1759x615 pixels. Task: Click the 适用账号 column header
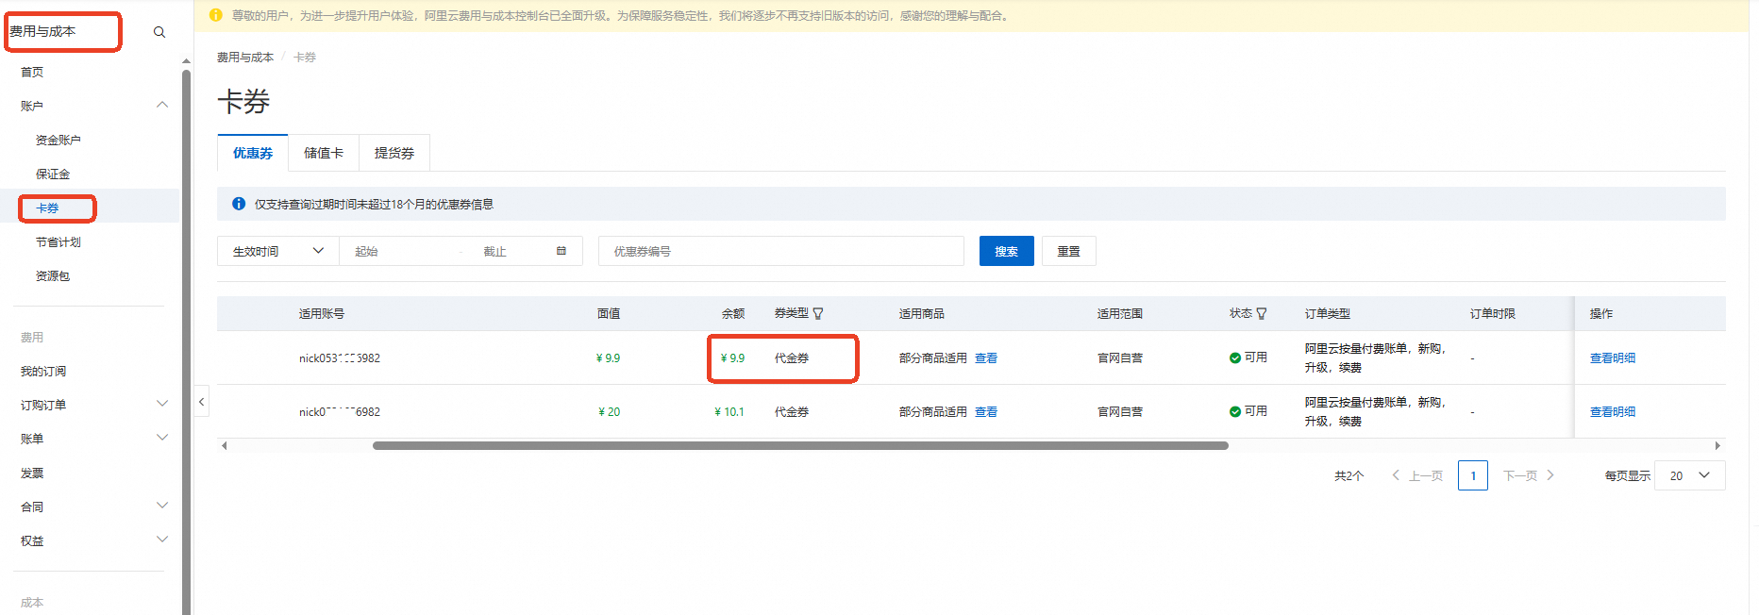[x=322, y=313]
